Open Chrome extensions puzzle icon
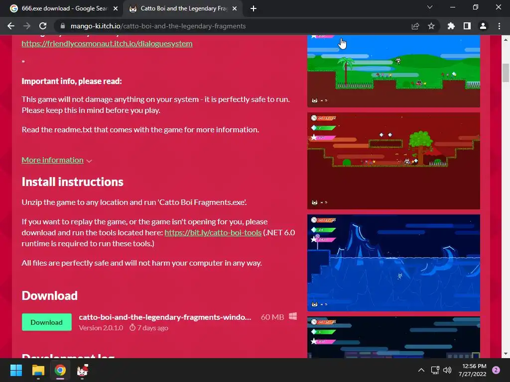This screenshot has height=382, width=510. click(x=451, y=26)
